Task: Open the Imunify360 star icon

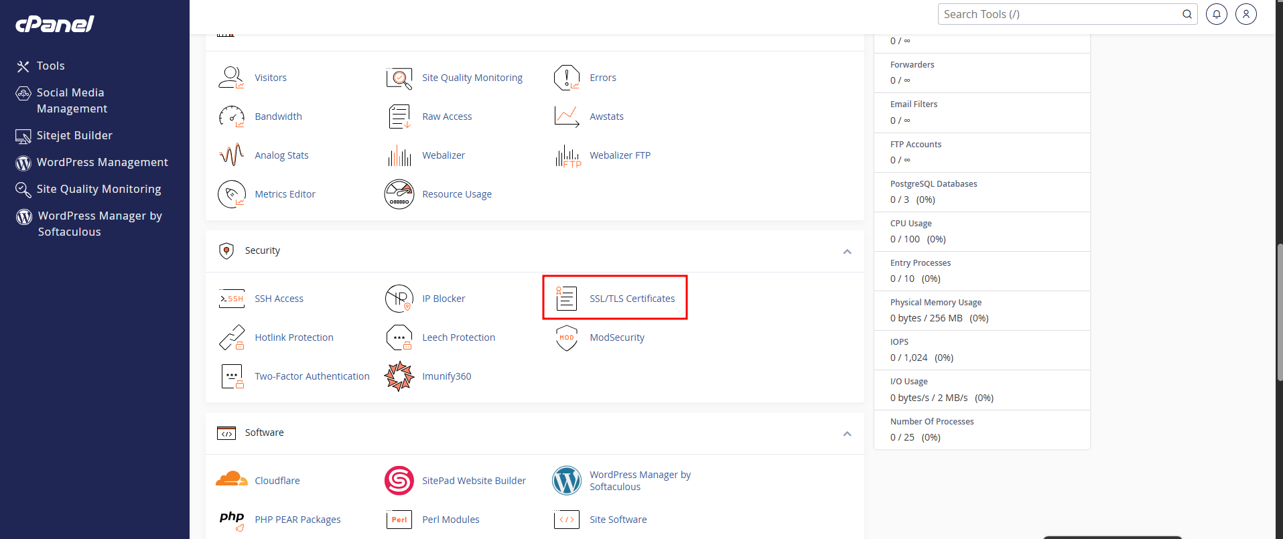Action: coord(399,376)
